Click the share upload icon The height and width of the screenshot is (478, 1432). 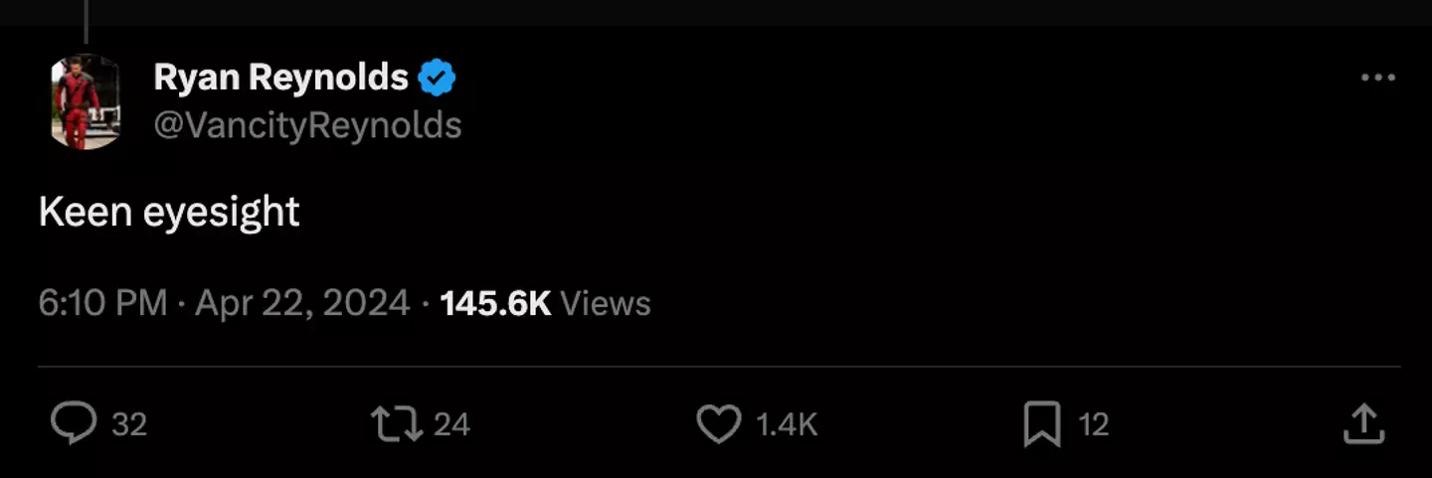1363,424
